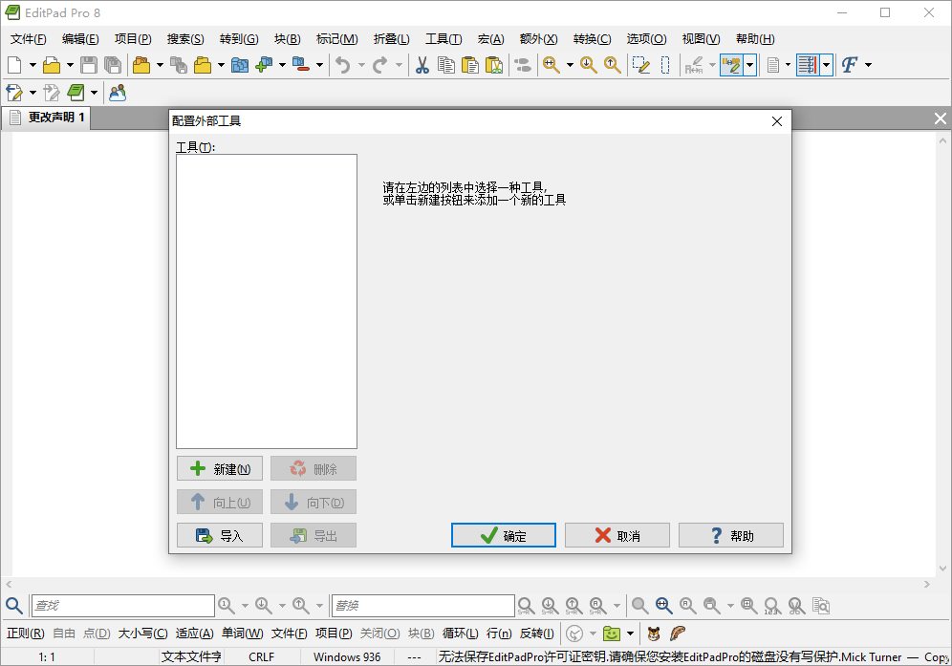The width and height of the screenshot is (952, 666).
Task: Toggle the 正则(R) regex search option
Action: coord(26,634)
